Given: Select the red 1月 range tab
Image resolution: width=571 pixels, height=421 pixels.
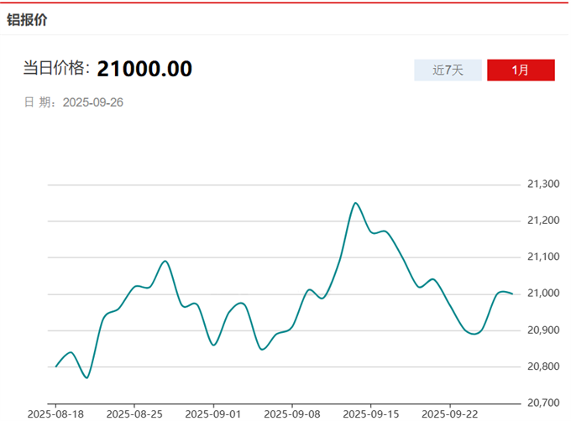Looking at the screenshot, I should 521,70.
